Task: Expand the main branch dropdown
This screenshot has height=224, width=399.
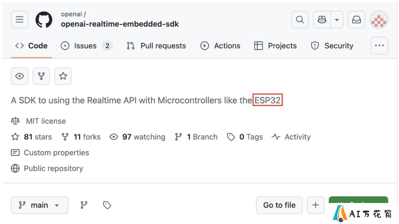Action: coord(40,205)
